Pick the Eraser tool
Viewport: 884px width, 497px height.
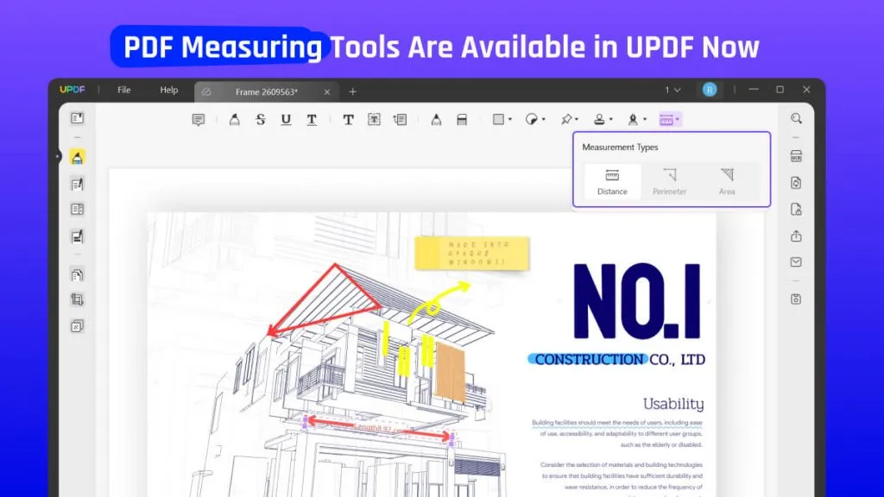[x=462, y=120]
